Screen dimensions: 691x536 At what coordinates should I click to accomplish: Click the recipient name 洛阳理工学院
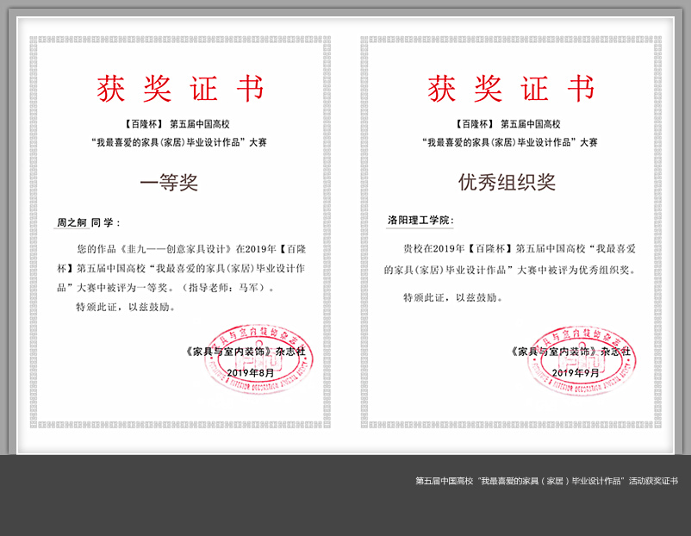[419, 221]
